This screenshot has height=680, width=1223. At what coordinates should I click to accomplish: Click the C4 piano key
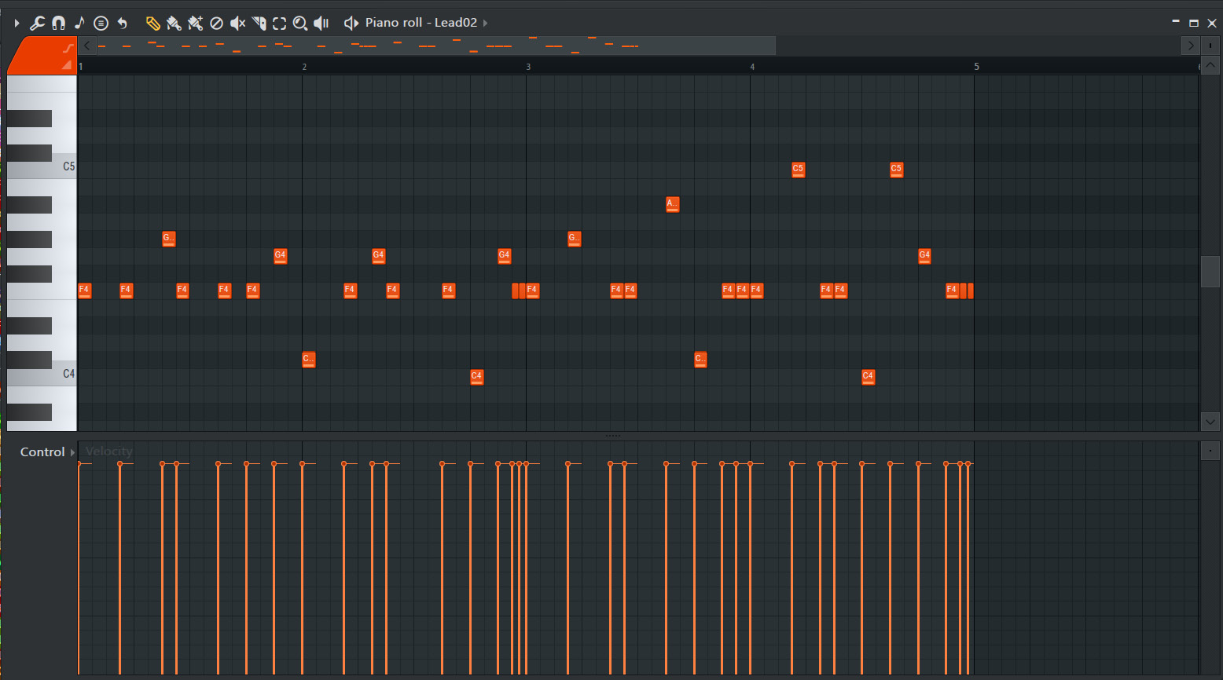click(x=42, y=375)
